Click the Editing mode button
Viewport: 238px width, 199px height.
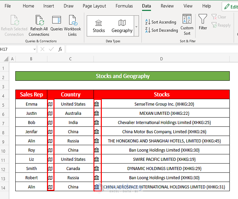pyautogui.click(x=231, y=7)
